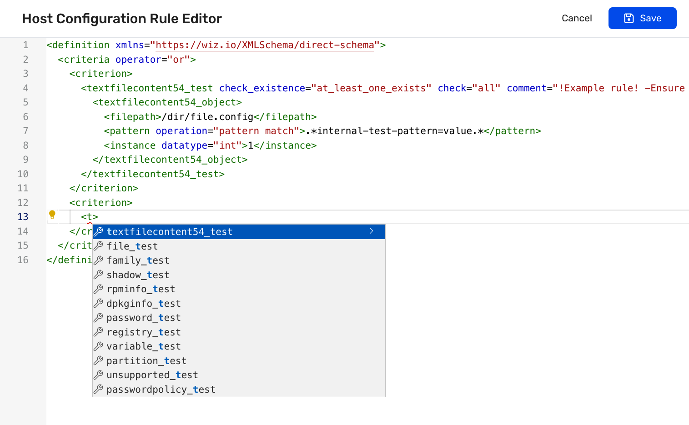This screenshot has width=689, height=425.
Task: Click wrench icon beside rpminfo_test
Action: 99,289
